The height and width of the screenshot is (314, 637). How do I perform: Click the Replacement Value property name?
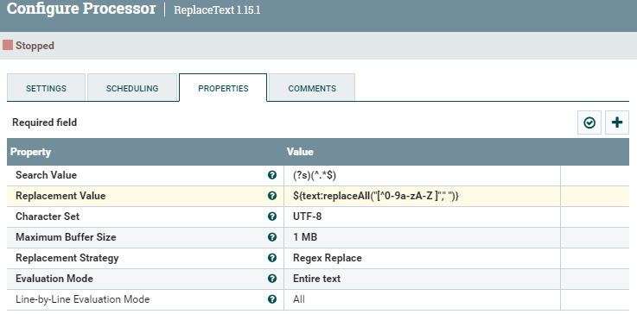61,196
